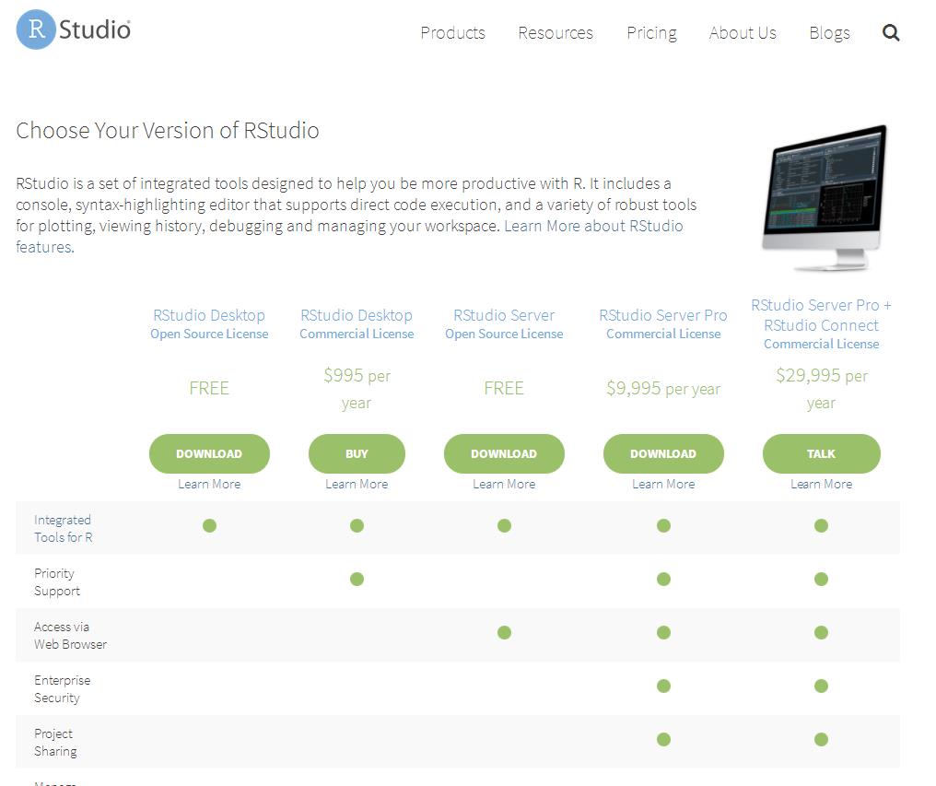This screenshot has width=936, height=786.
Task: Learn More under the Buy button
Action: (357, 484)
